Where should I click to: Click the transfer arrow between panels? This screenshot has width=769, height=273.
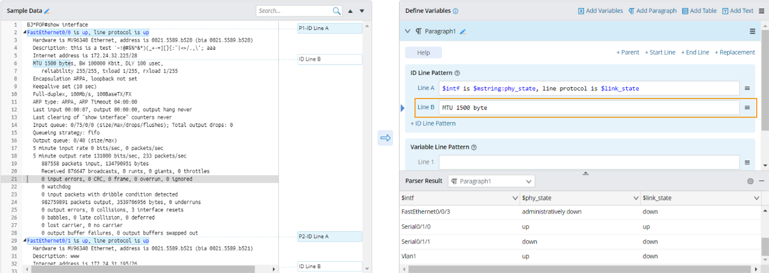coord(386,138)
